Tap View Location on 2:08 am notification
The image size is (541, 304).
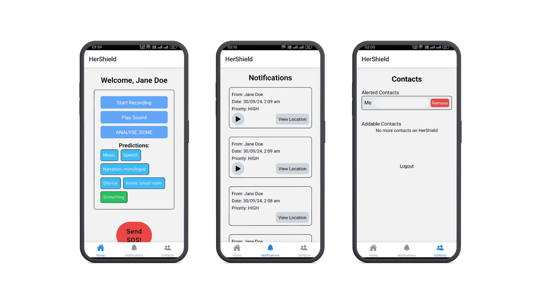(292, 218)
